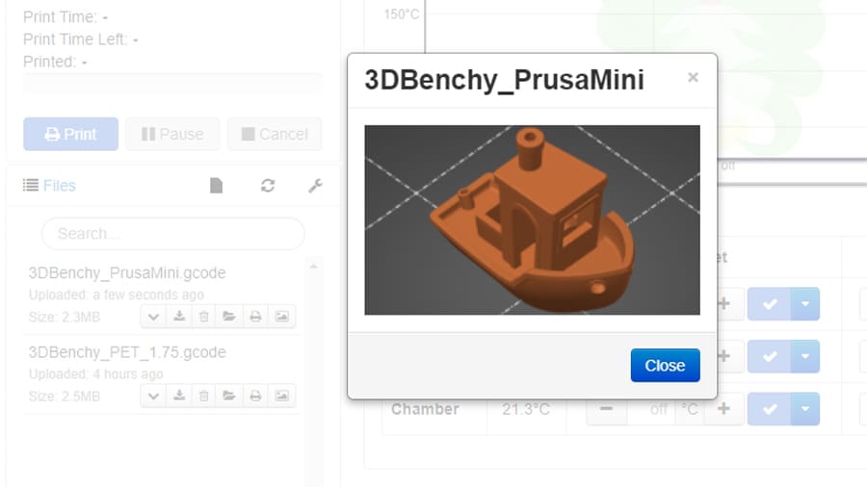This screenshot has width=867, height=487.
Task: Print 3DBenchy_PET_1.75.gcode with printer icon
Action: pyautogui.click(x=255, y=396)
